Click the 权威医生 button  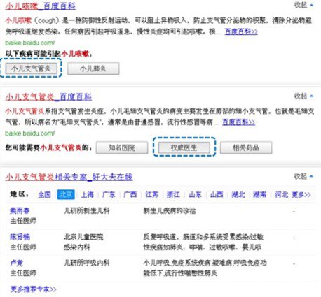(x=184, y=147)
